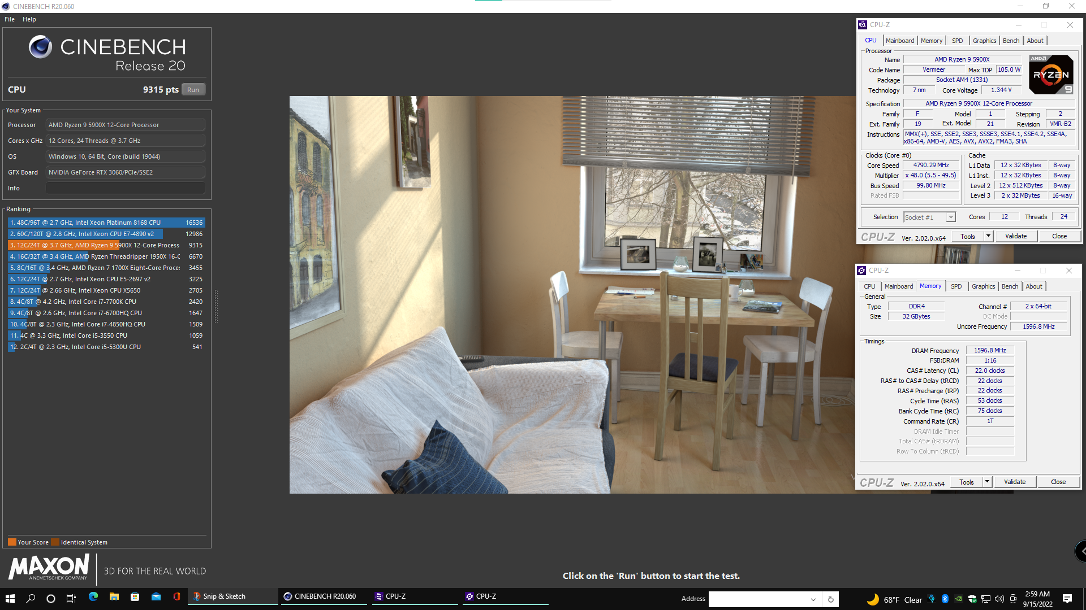Click Close button in upper CPU-Z window

[x=1059, y=236]
